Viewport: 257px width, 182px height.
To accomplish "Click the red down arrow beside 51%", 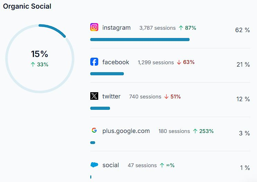I will pyautogui.click(x=166, y=97).
